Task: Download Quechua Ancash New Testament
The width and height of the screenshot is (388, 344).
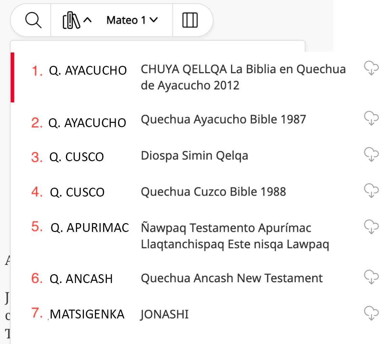Action: tap(371, 277)
